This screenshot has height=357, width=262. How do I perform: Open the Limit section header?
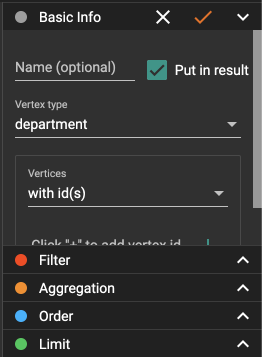[x=132, y=343]
